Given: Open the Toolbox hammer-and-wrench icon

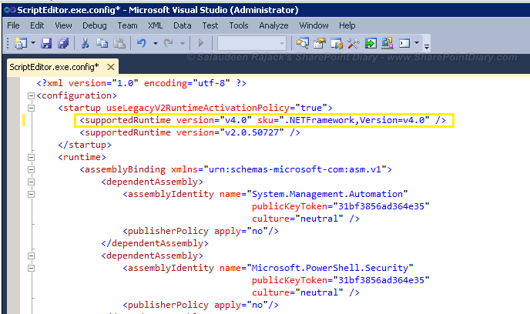Looking at the screenshot, I should 354,43.
